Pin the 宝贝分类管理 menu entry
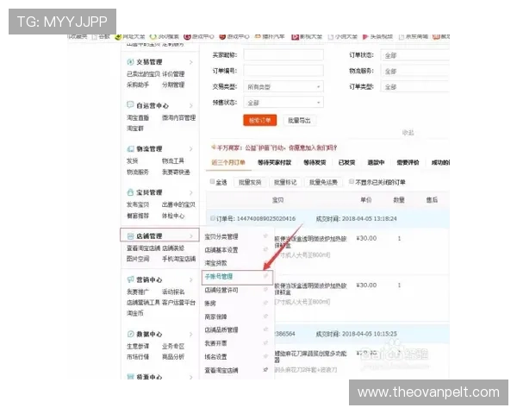 point(265,236)
